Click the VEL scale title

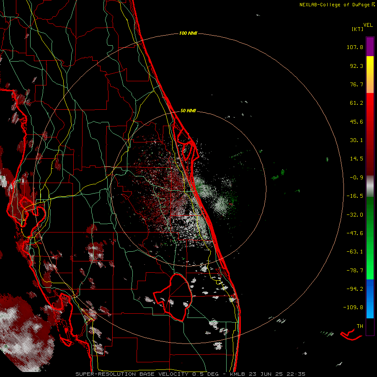point(368,25)
